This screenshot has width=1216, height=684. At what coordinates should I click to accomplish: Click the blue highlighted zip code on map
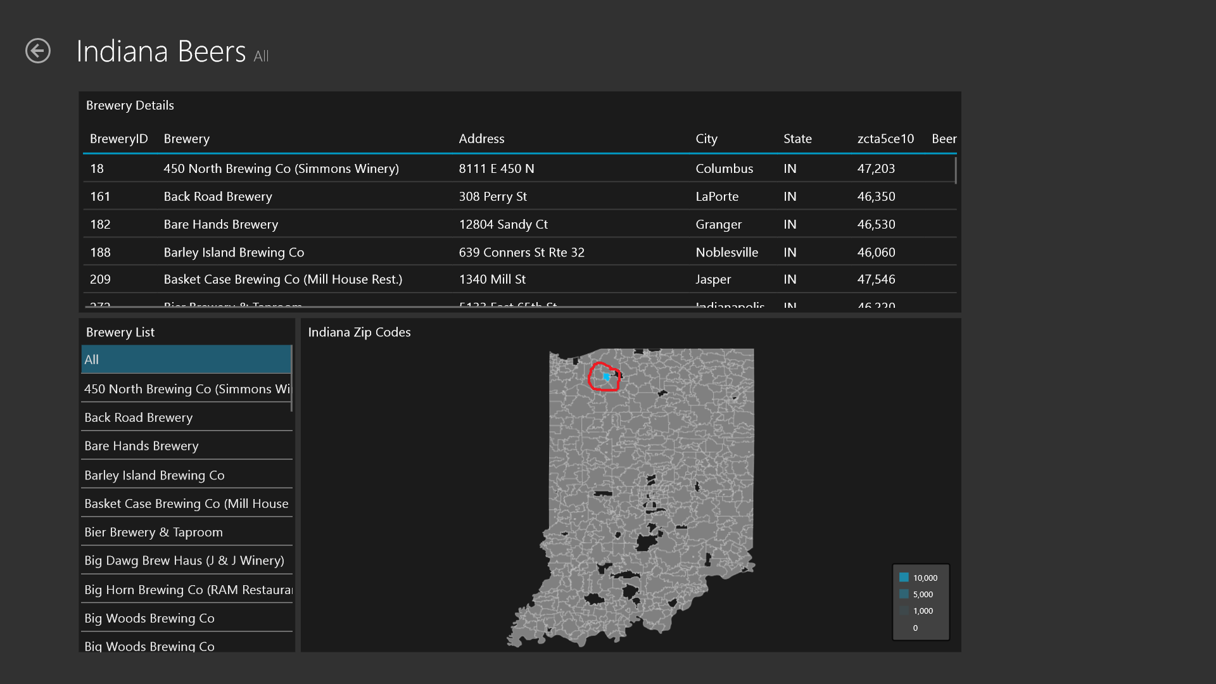click(606, 377)
